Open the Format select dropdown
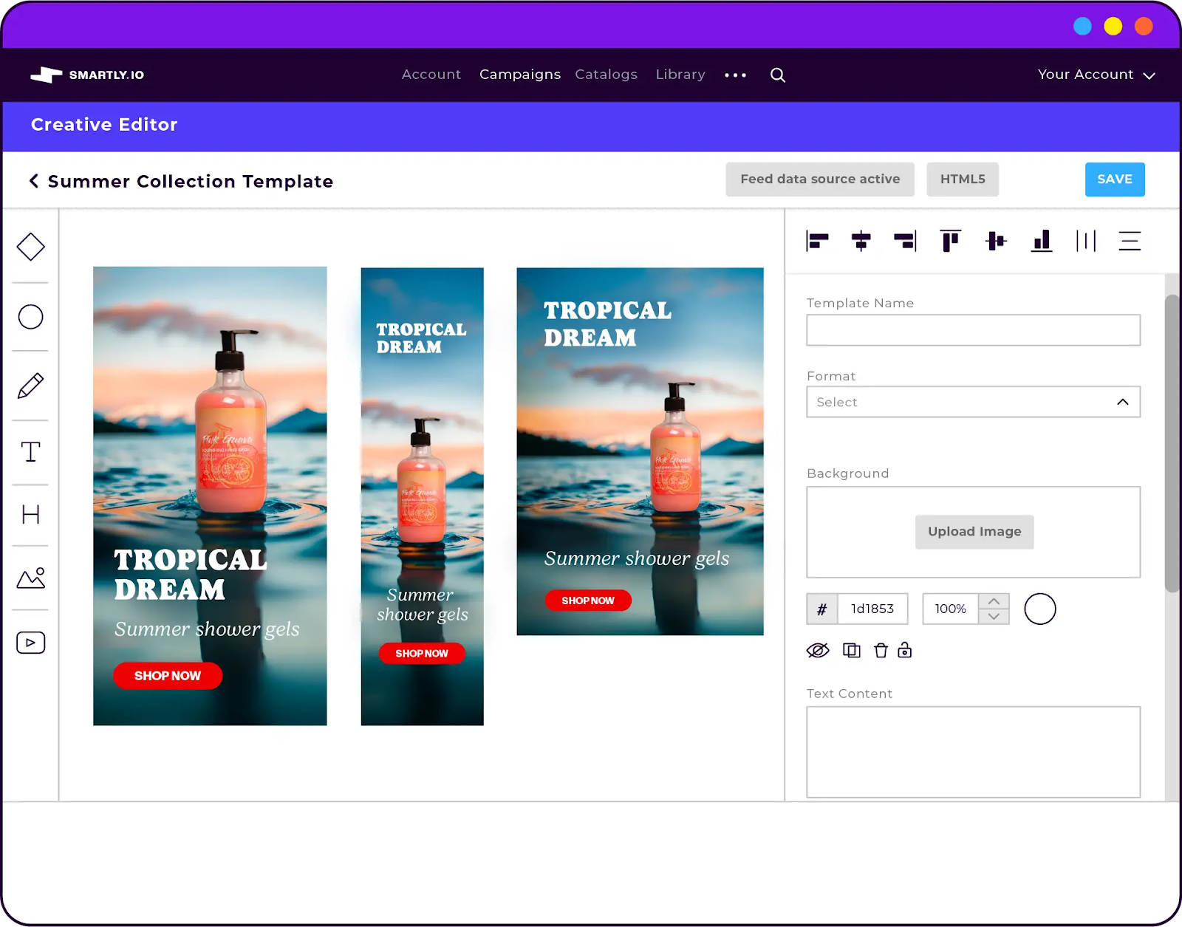 point(973,402)
